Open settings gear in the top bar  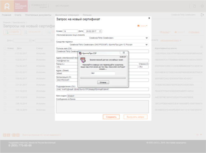point(202,6)
